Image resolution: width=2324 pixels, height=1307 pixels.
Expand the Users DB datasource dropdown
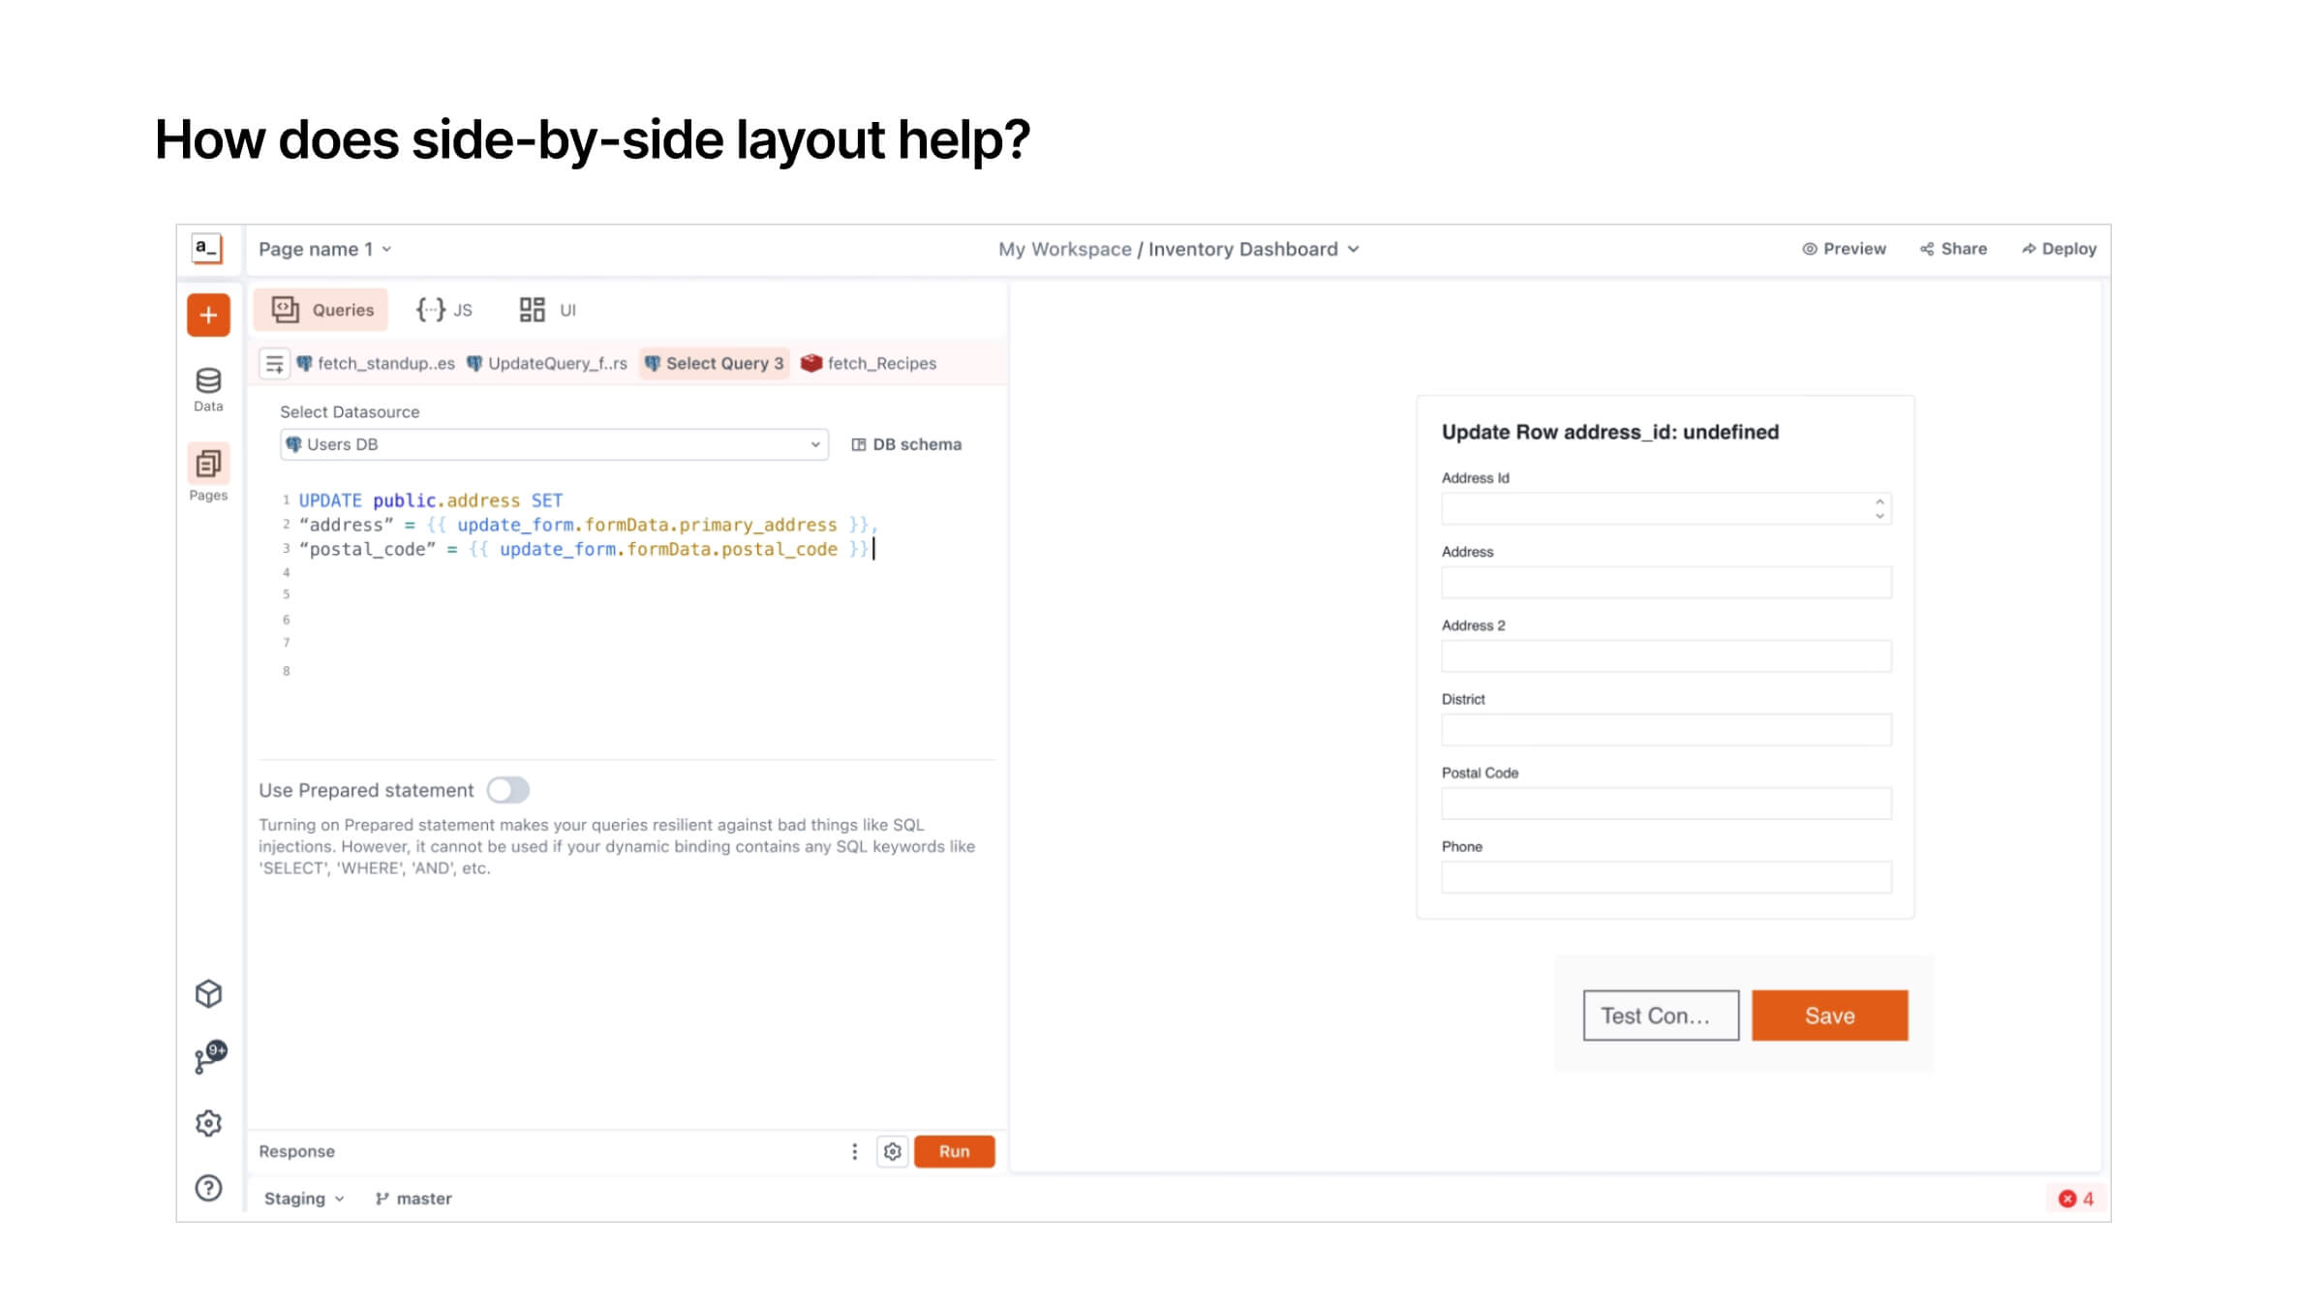pos(554,444)
